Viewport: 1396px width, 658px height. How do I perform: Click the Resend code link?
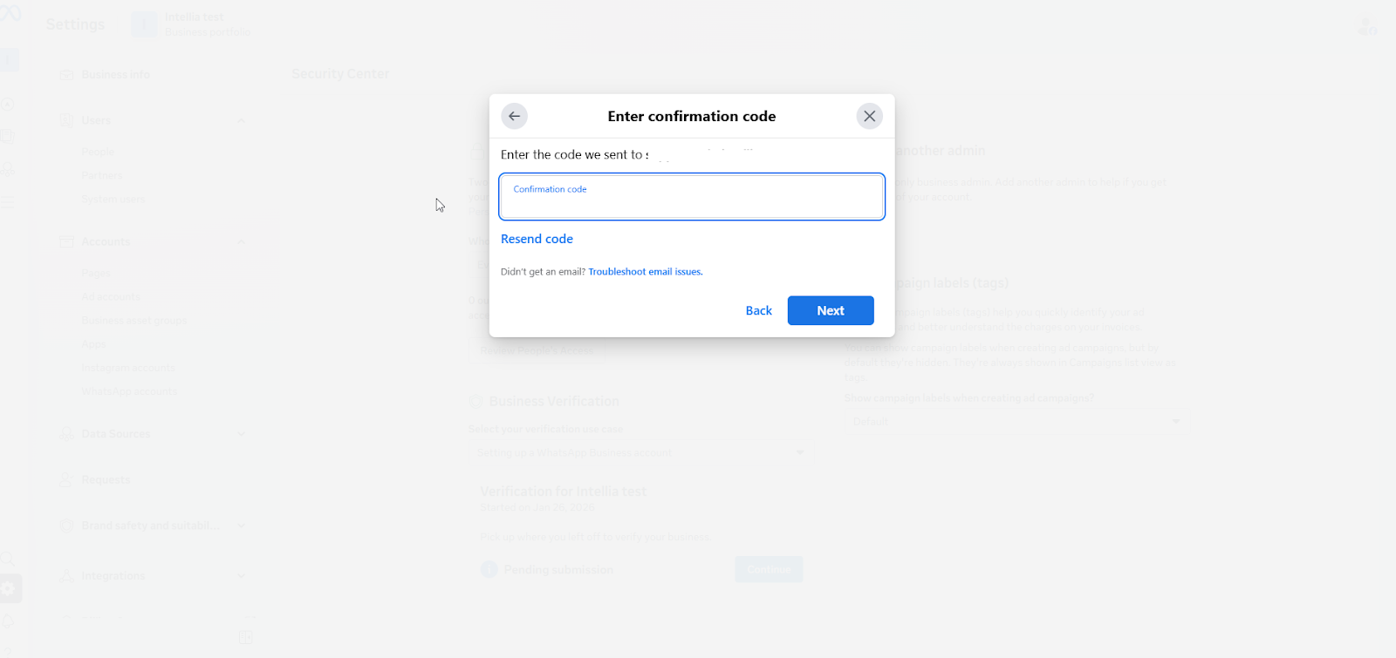pos(537,239)
